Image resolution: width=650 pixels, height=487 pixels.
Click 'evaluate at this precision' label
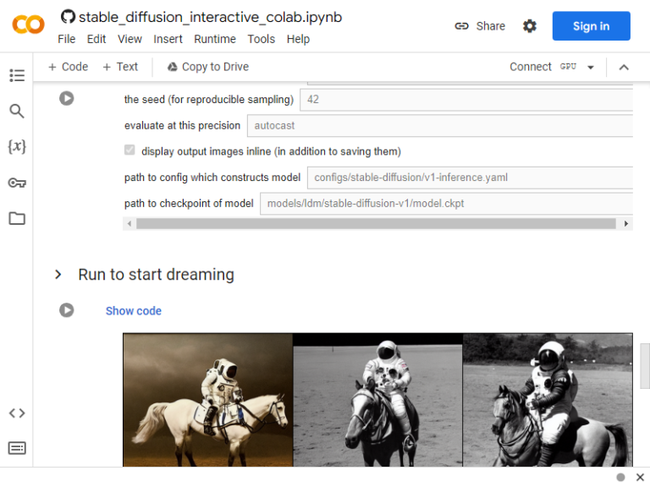[183, 125]
